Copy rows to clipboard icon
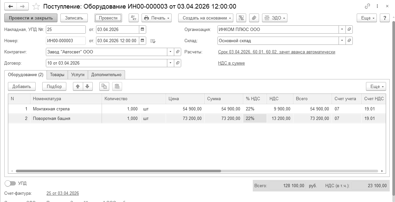 pyautogui.click(x=104, y=86)
